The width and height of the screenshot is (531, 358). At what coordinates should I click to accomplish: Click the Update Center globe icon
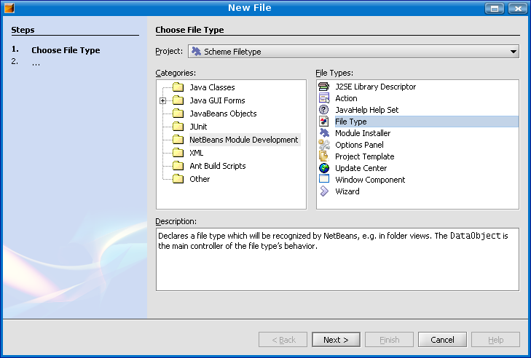pos(323,168)
